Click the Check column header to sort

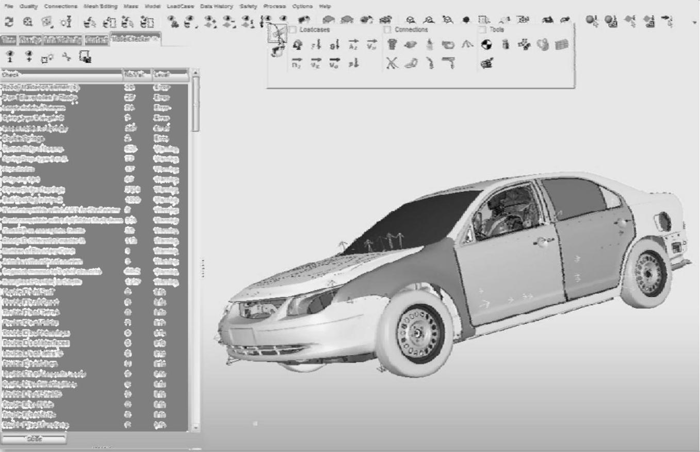tap(61, 75)
